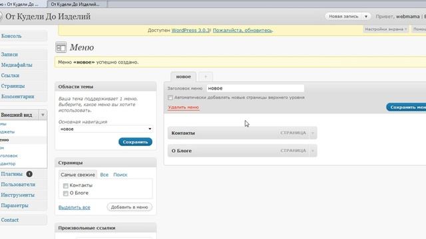Click the Произвольные ссылки panel header
This screenshot has height=239, width=426.
tap(106, 228)
